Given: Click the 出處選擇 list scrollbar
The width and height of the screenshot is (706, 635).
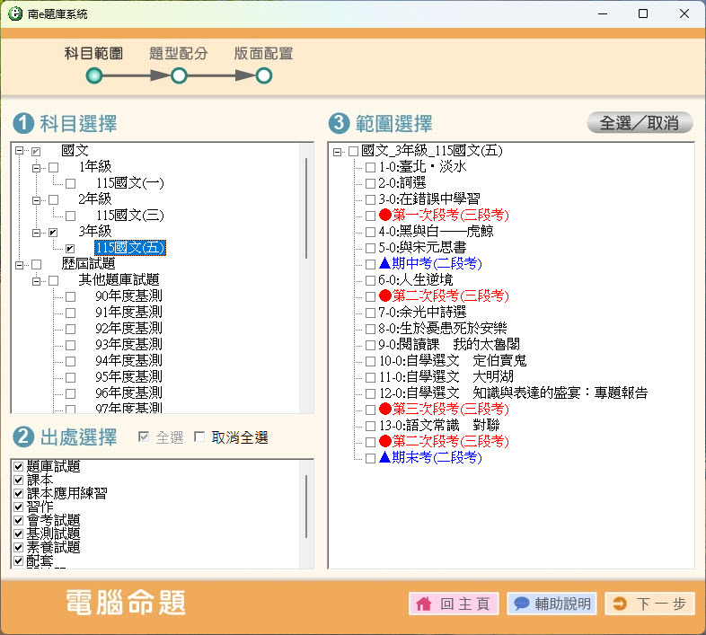Looking at the screenshot, I should [x=306, y=507].
